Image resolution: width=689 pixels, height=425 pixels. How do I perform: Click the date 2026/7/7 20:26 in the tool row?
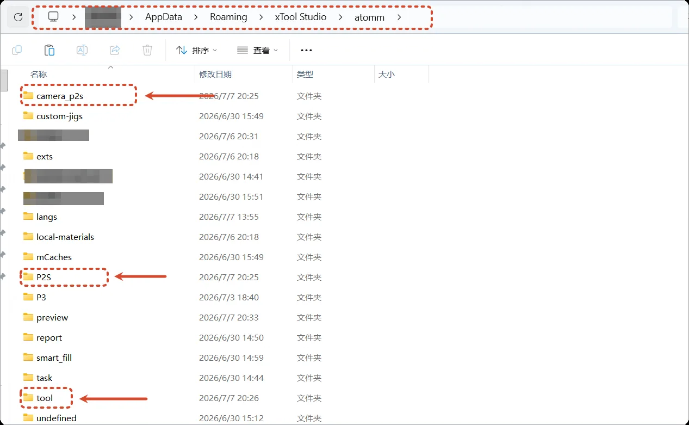[x=229, y=398]
